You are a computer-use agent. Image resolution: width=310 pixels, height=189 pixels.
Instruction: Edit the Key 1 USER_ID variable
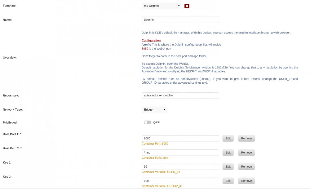[x=228, y=167]
